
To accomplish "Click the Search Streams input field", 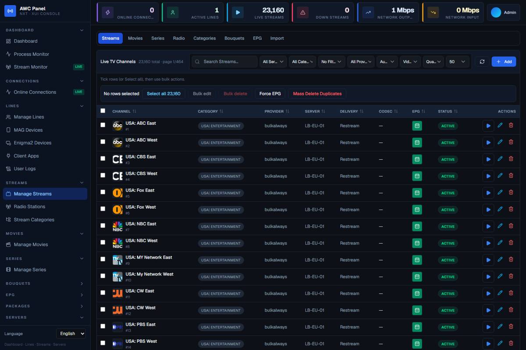I will (x=224, y=62).
